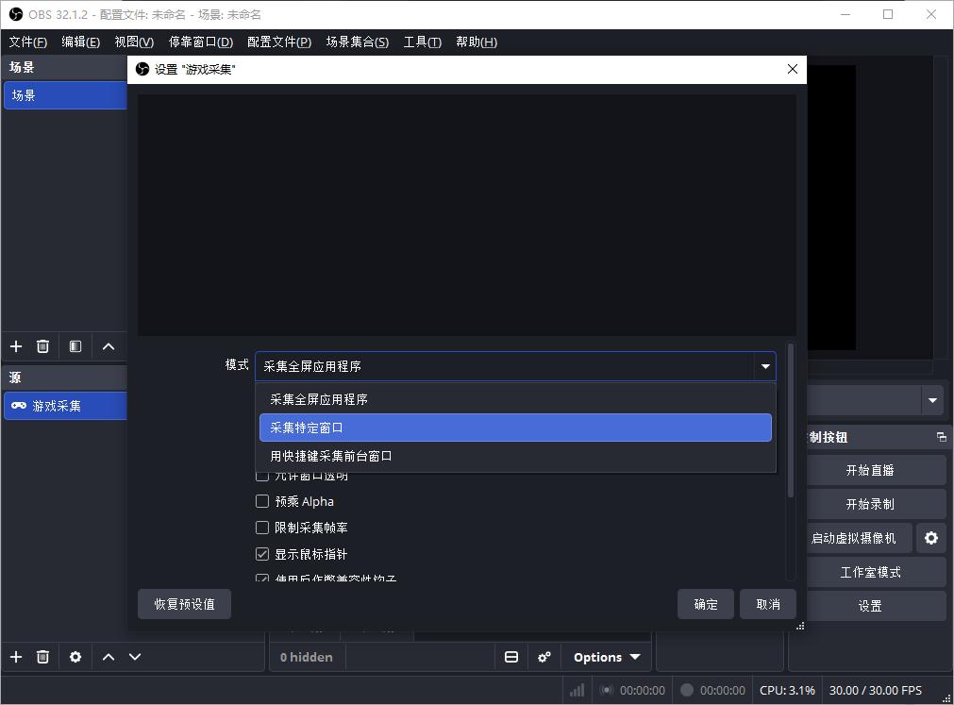Click the 0 hidden label

pos(307,657)
